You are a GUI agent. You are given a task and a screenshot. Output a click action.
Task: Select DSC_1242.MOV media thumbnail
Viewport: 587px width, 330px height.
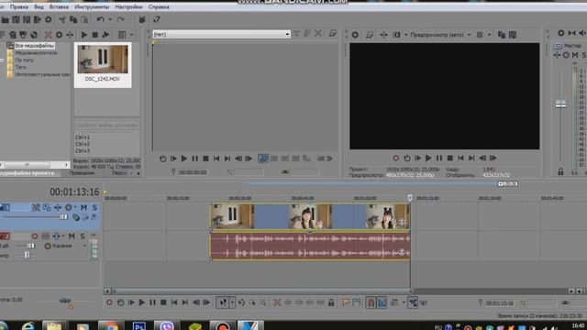(103, 65)
